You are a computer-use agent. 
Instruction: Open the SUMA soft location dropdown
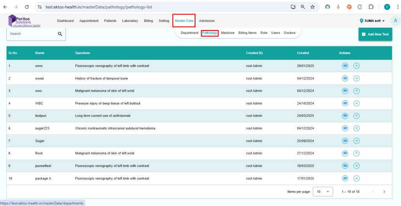(372, 21)
